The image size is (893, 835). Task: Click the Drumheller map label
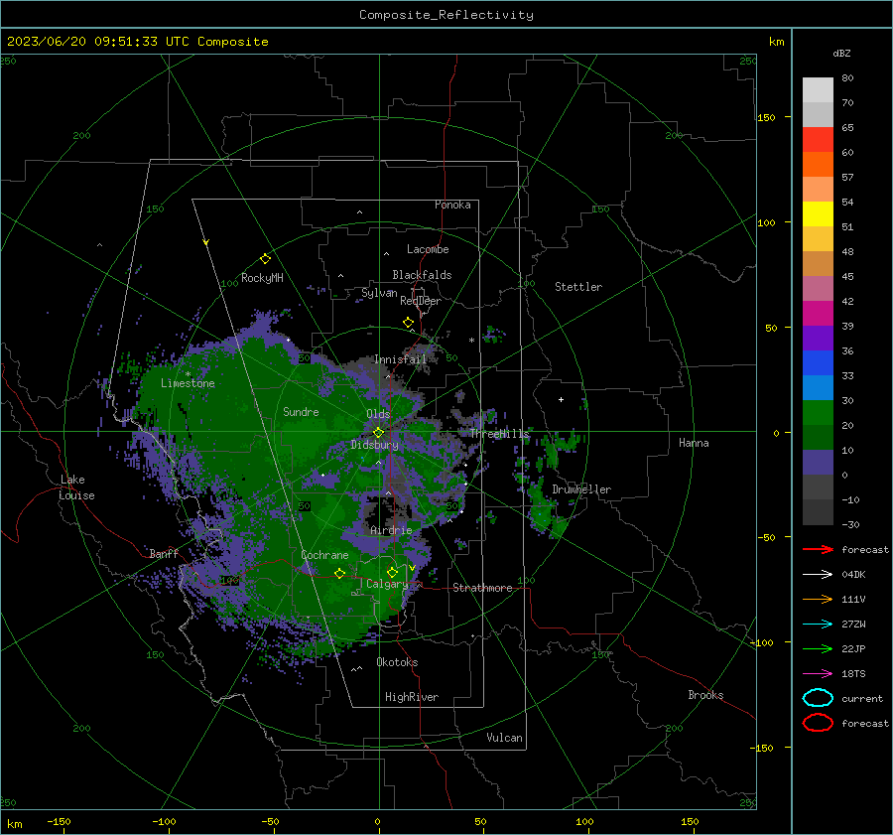coord(581,489)
